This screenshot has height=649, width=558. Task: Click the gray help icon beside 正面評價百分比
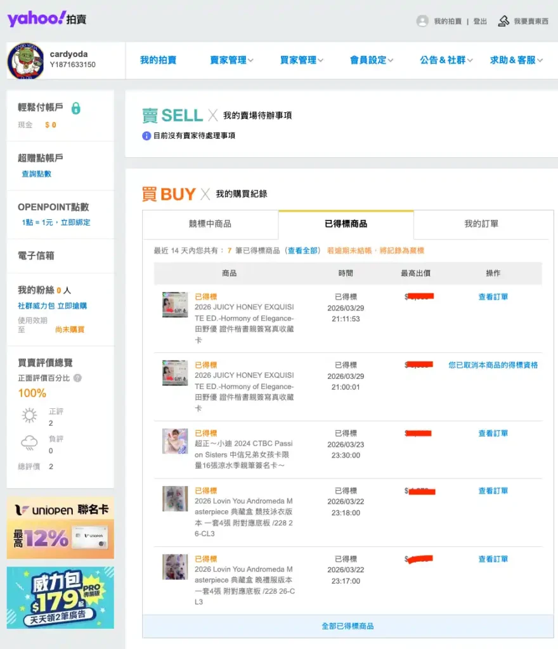click(77, 378)
